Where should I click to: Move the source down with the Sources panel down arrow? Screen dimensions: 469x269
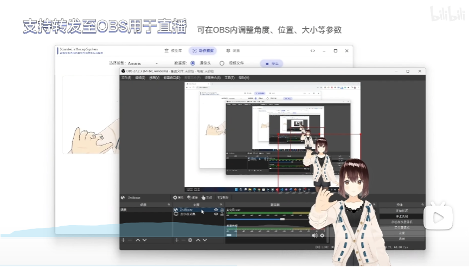(205, 240)
